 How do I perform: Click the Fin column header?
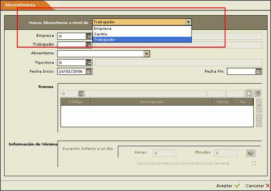pos(243,102)
